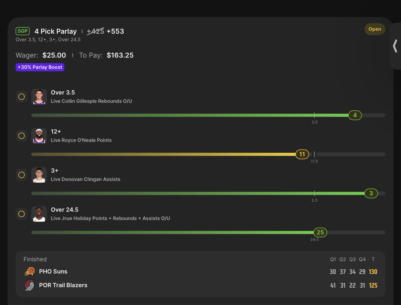Click Live Donovan Clingan Assists text

pos(86,179)
